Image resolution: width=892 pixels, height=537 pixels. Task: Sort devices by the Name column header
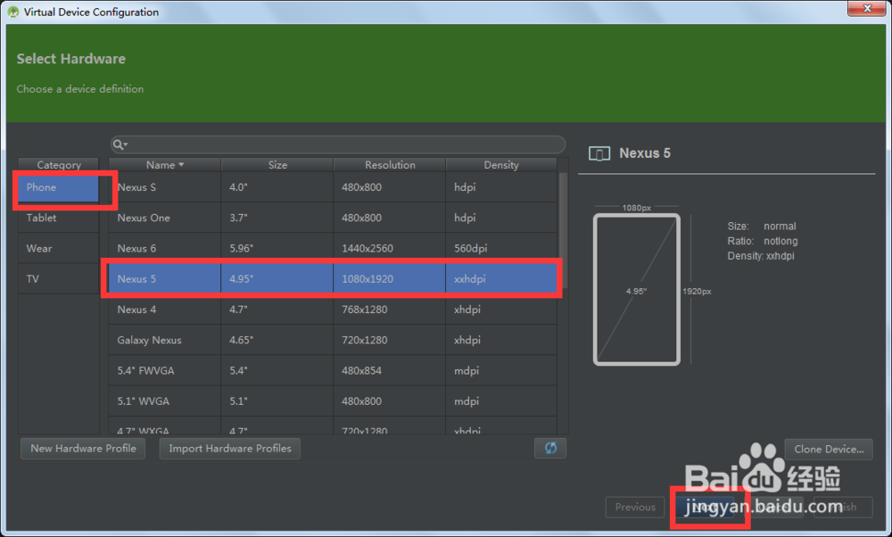coord(164,165)
